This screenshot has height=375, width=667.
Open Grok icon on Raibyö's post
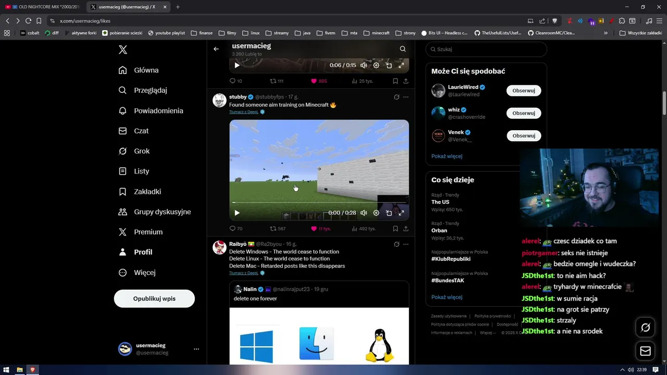coord(397,244)
